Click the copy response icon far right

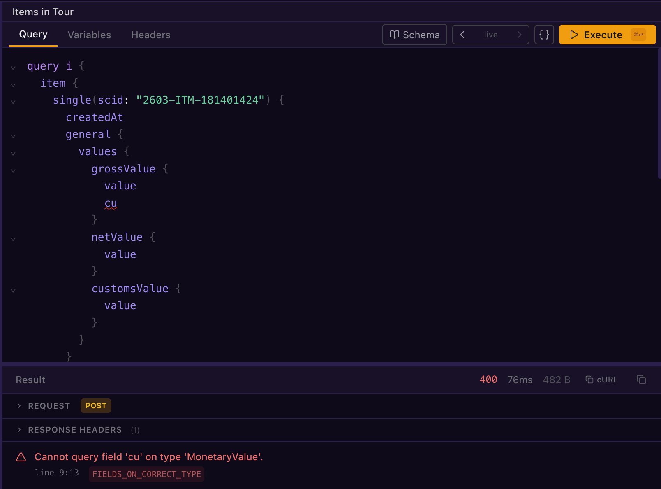coord(641,380)
